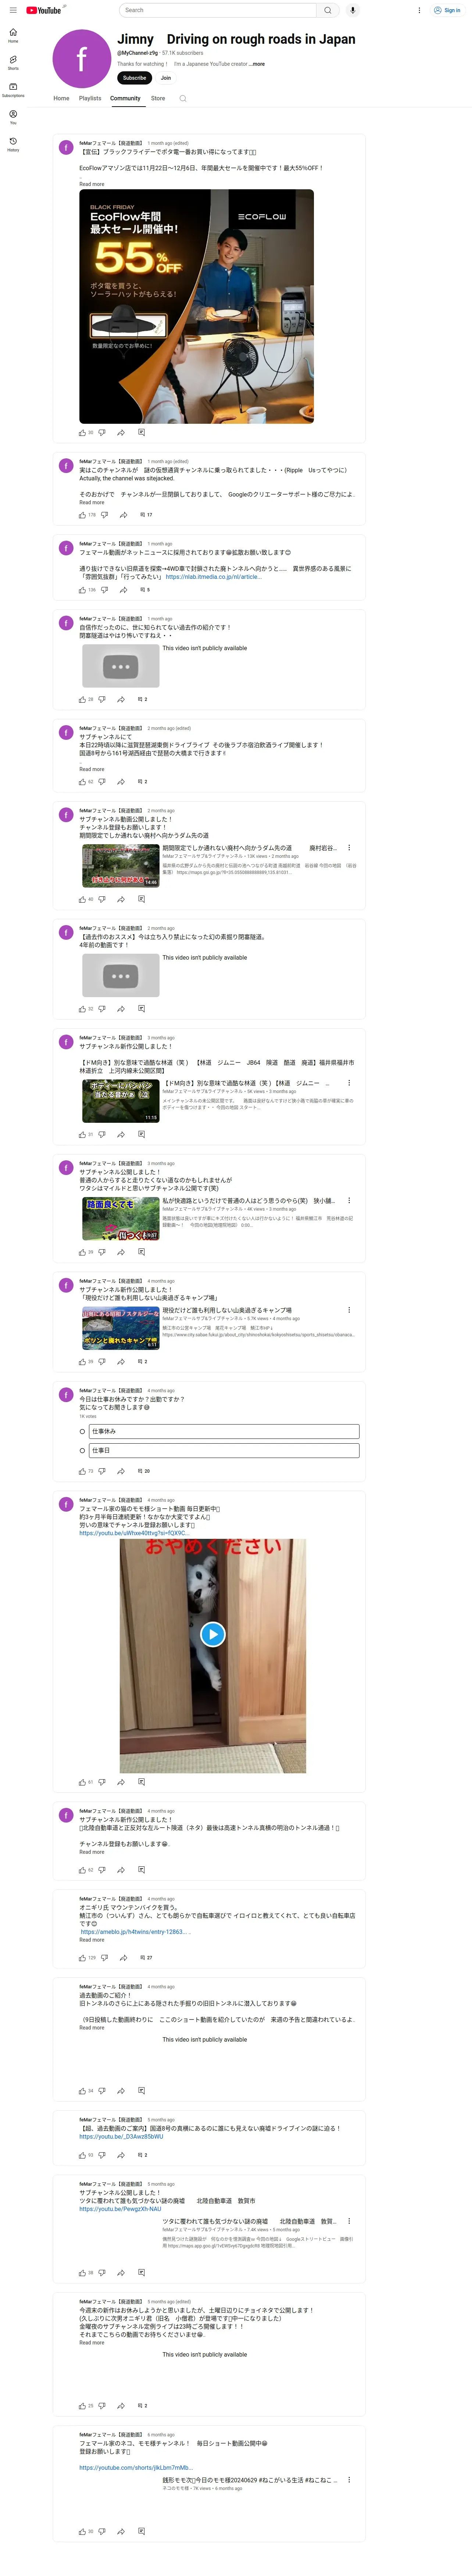Image resolution: width=472 pixels, height=2576 pixels.
Task: Open Shorts in the left sidebar
Action: (x=13, y=62)
